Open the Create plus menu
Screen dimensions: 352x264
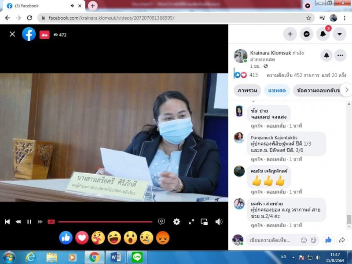[x=290, y=34]
